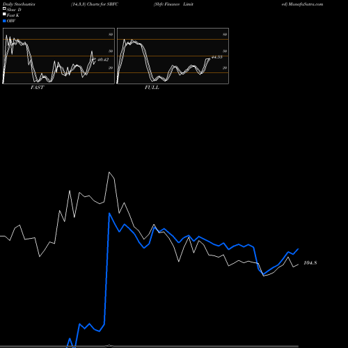Viewport: 348px width, 348px height.
Task: Click the 50 axis label in FULL chart
Action: pos(225,51)
